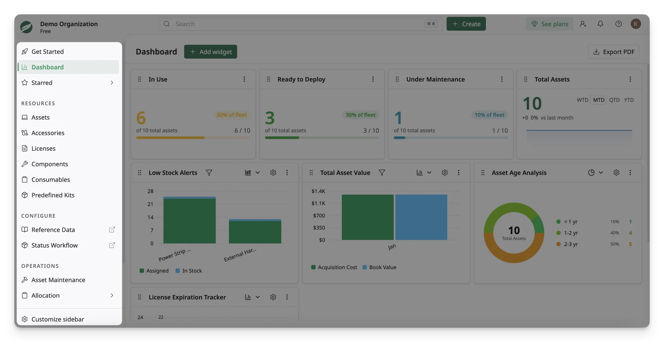664x342 pixels.
Task: Click the Asset Age donut chart
Action: tap(514, 233)
